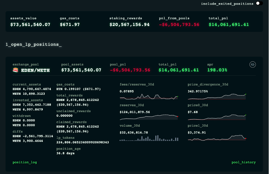Click diffs WETH 3,900.4644
The image size is (269, 174).
[28, 141]
